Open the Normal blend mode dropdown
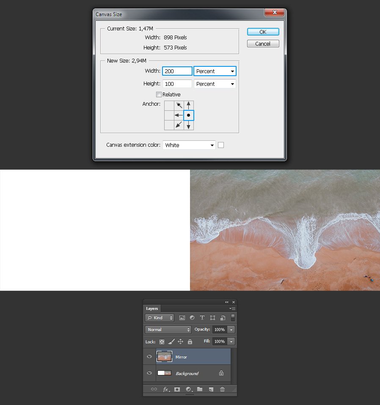Image resolution: width=380 pixels, height=405 pixels. pyautogui.click(x=168, y=330)
